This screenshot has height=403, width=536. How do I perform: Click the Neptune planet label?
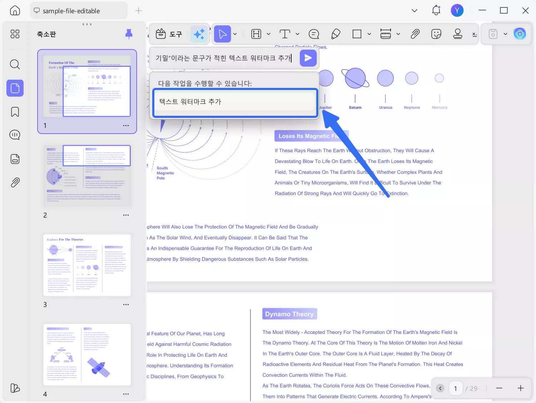pyautogui.click(x=412, y=108)
